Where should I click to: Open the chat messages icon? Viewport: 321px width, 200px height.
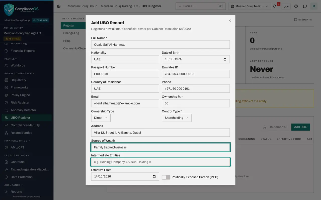(305, 6)
